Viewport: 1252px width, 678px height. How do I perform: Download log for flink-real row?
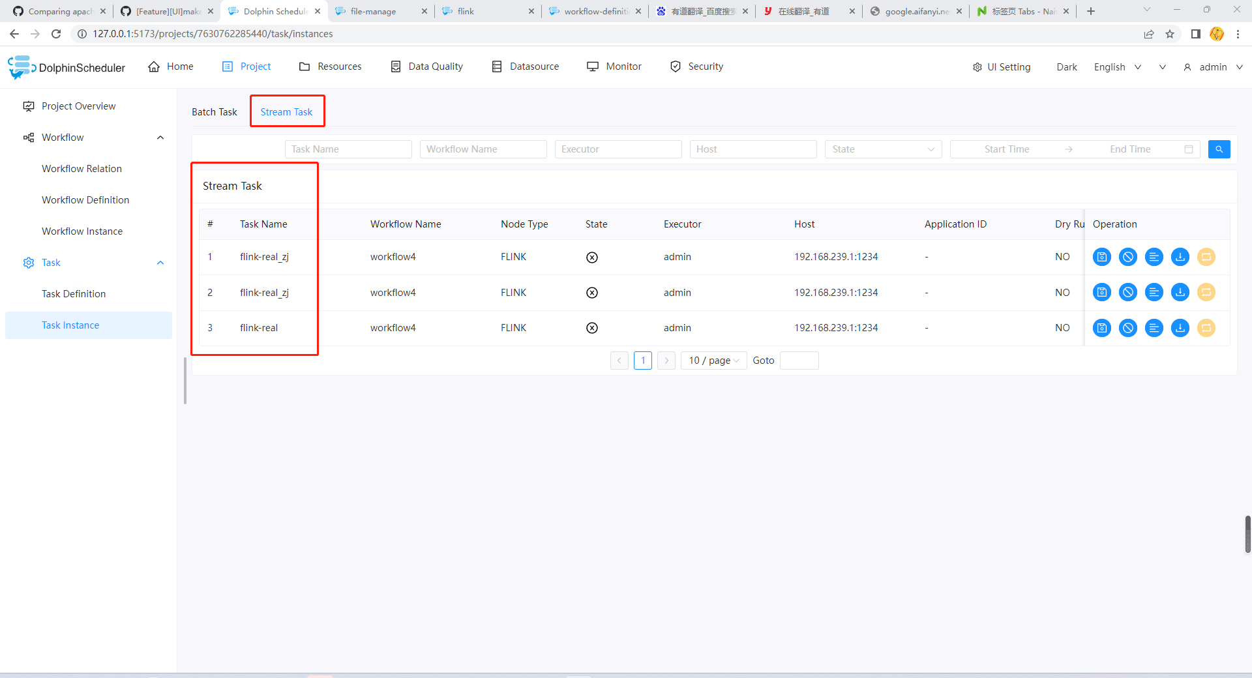[1180, 328]
